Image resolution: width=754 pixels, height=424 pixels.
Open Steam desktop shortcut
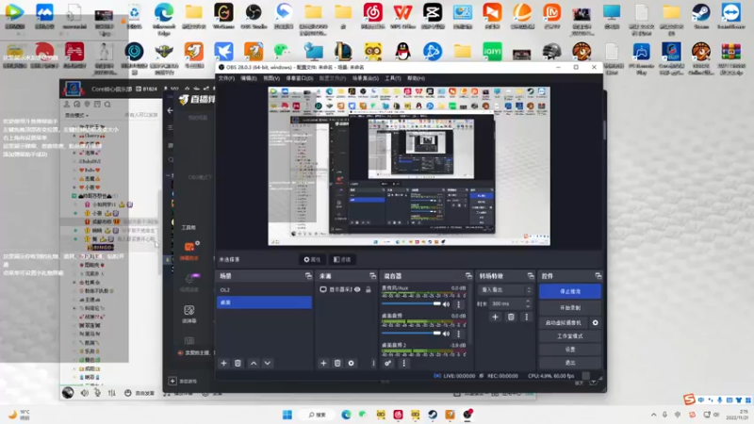pos(701,16)
